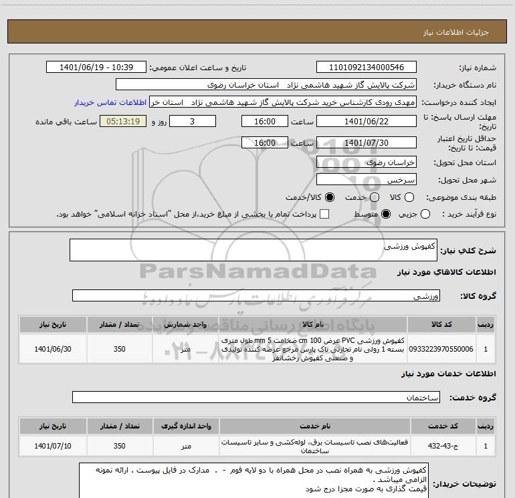The image size is (515, 498).
Task: Click the response deadline time 16:00 field
Action: (x=265, y=121)
